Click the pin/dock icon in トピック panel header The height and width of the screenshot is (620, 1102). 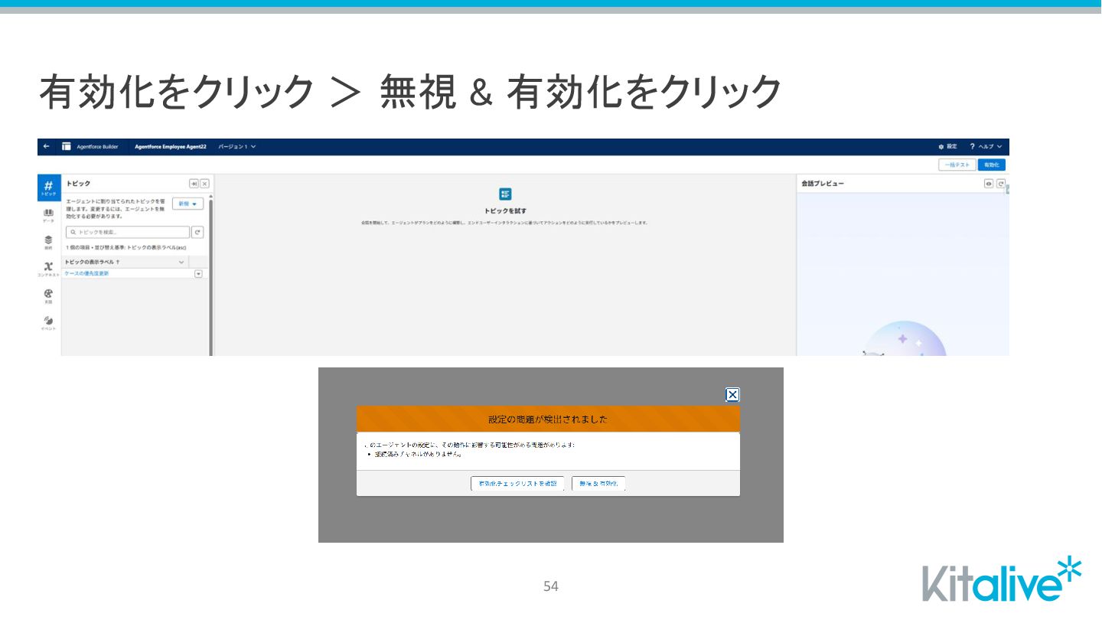point(194,184)
